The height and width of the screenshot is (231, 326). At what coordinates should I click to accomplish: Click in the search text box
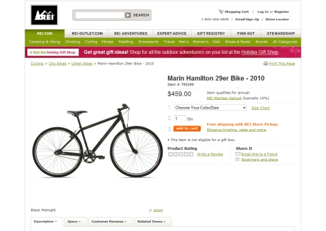[100, 15]
